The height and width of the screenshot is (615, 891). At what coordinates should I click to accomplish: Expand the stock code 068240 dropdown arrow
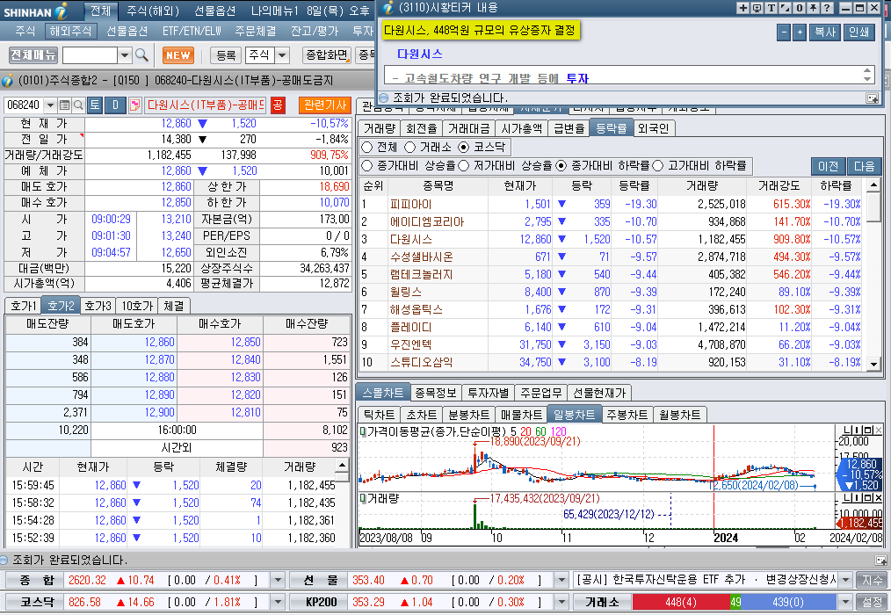pyautogui.click(x=50, y=105)
